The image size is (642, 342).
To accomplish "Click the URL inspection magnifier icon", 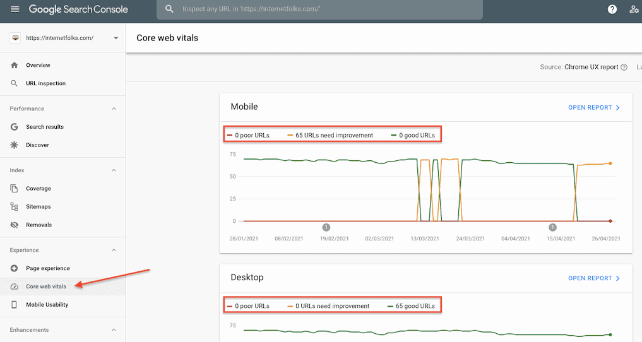I will pos(15,83).
